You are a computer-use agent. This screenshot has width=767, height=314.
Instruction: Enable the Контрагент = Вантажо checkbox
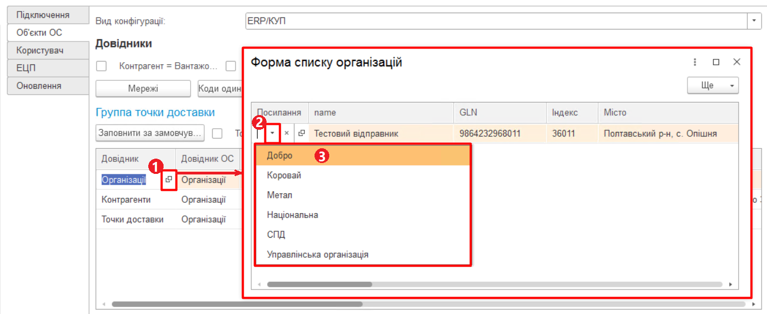pyautogui.click(x=101, y=65)
